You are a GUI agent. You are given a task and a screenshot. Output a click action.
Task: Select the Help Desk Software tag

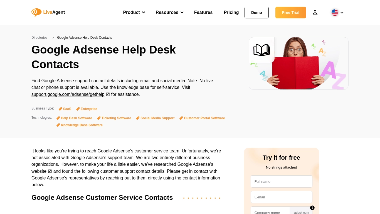74,118
